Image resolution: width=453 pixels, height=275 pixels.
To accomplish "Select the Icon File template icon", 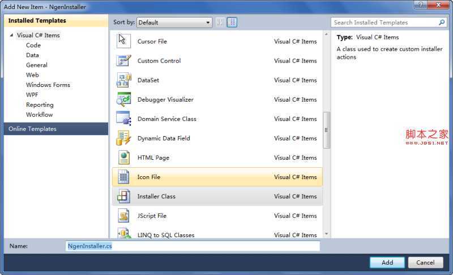I will tap(123, 177).
